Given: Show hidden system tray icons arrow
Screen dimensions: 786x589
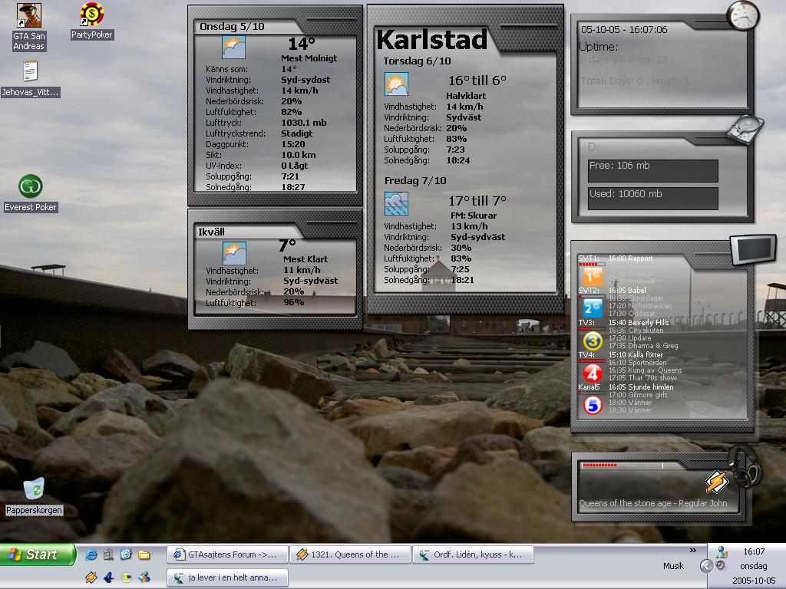Looking at the screenshot, I should coord(706,566).
